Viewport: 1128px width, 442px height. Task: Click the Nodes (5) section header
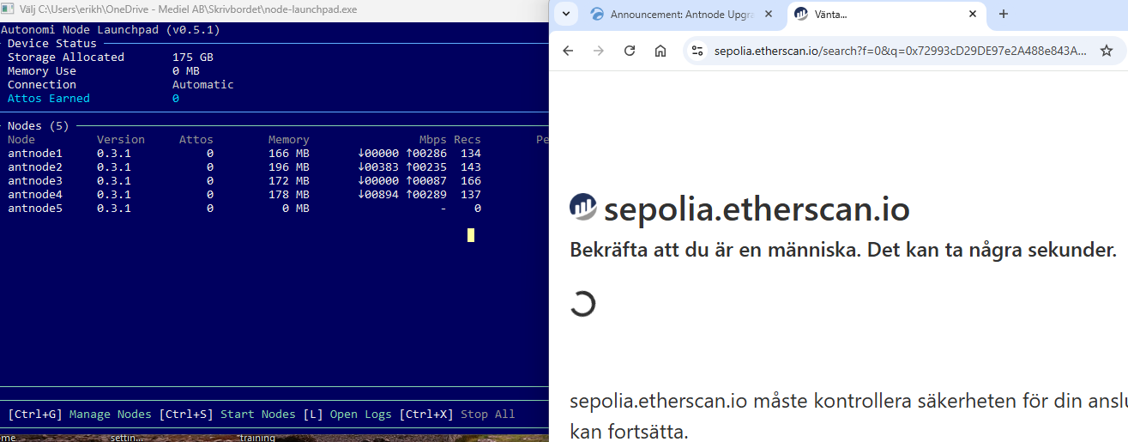39,125
